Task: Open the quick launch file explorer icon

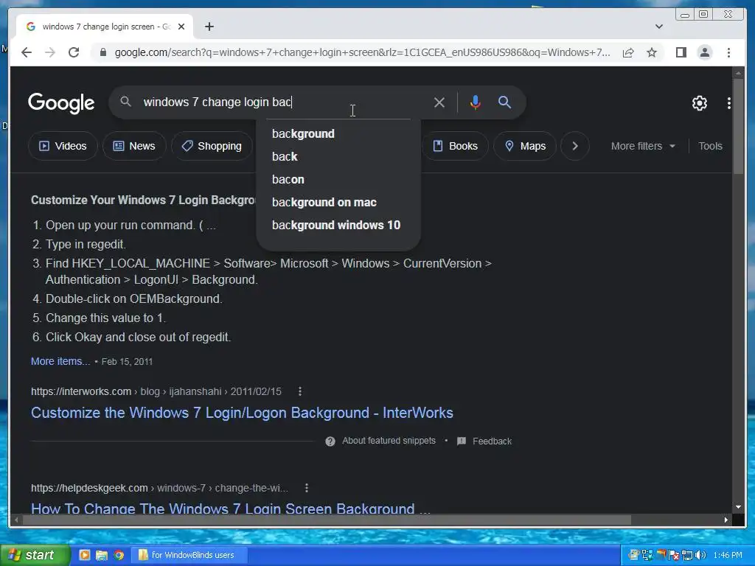Action: click(x=102, y=555)
